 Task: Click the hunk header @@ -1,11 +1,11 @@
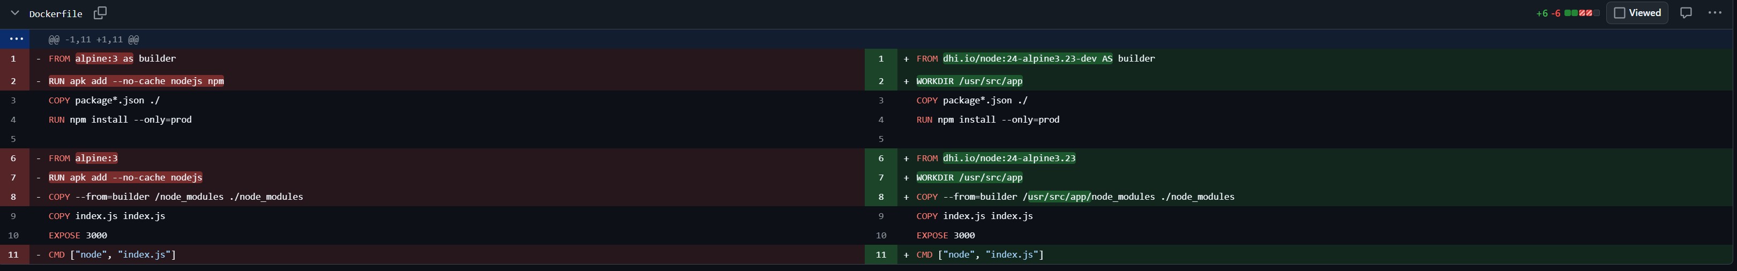(x=94, y=40)
